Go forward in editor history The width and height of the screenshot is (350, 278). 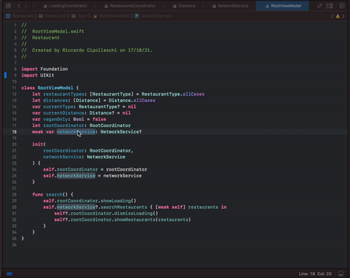[x=26, y=6]
